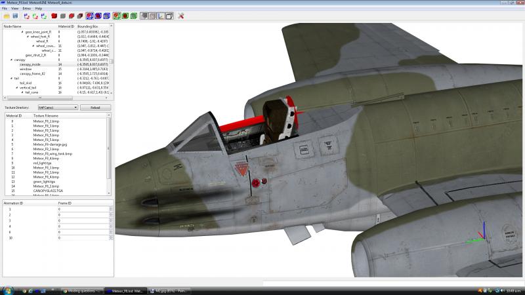
Task: Toggle the blue-framed red wireframe cube button
Action: click(x=90, y=16)
